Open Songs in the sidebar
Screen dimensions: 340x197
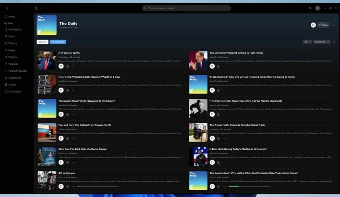pyautogui.click(x=10, y=50)
